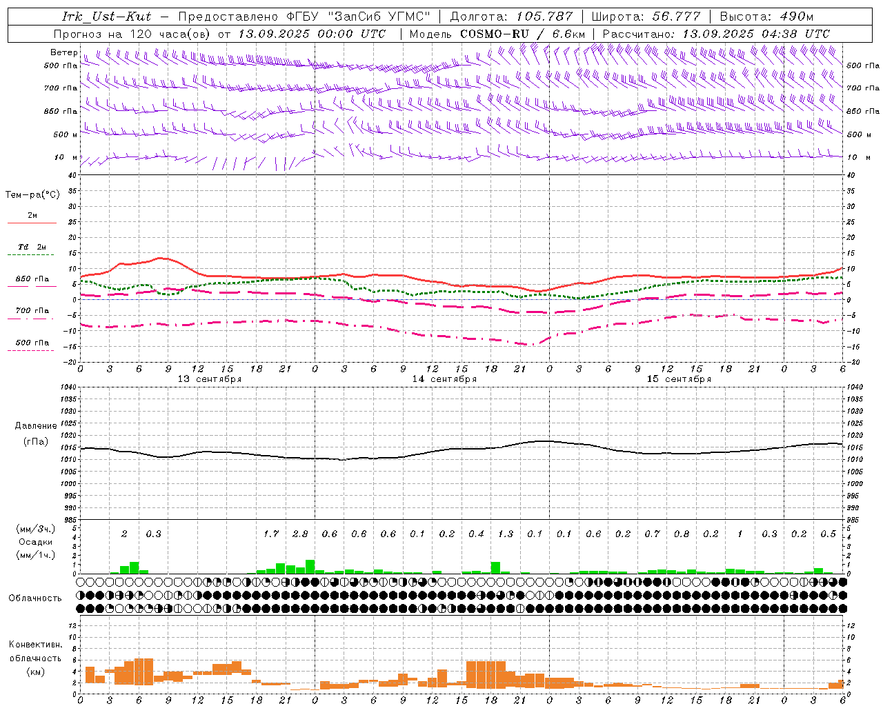Viewport: 883px width, 706px height.
Task: Select the model label "COSMO-RU / 6.6км"
Action: pos(523,34)
